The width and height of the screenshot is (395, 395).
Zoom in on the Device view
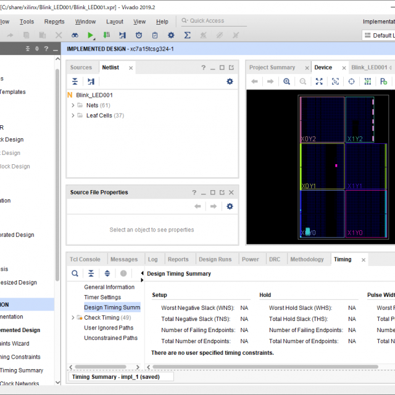(x=287, y=81)
